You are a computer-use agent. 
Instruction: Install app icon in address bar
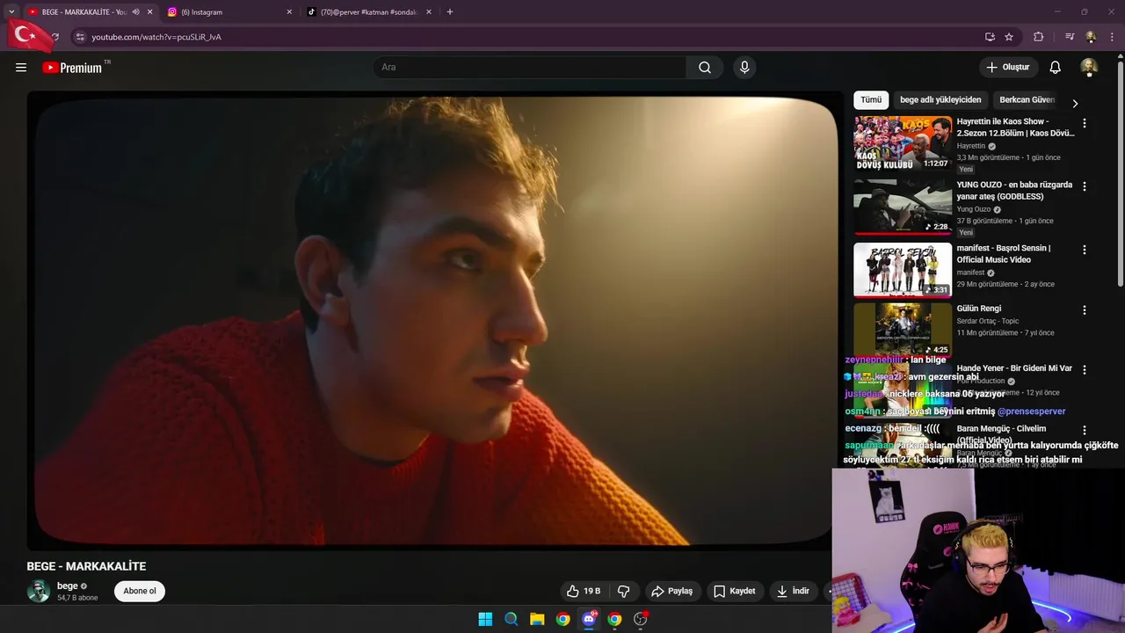click(990, 37)
